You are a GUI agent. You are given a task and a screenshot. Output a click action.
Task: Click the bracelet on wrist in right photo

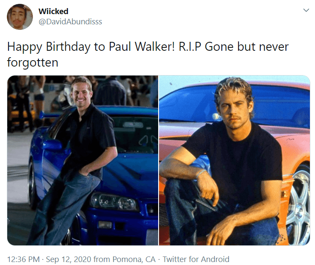click(x=201, y=172)
